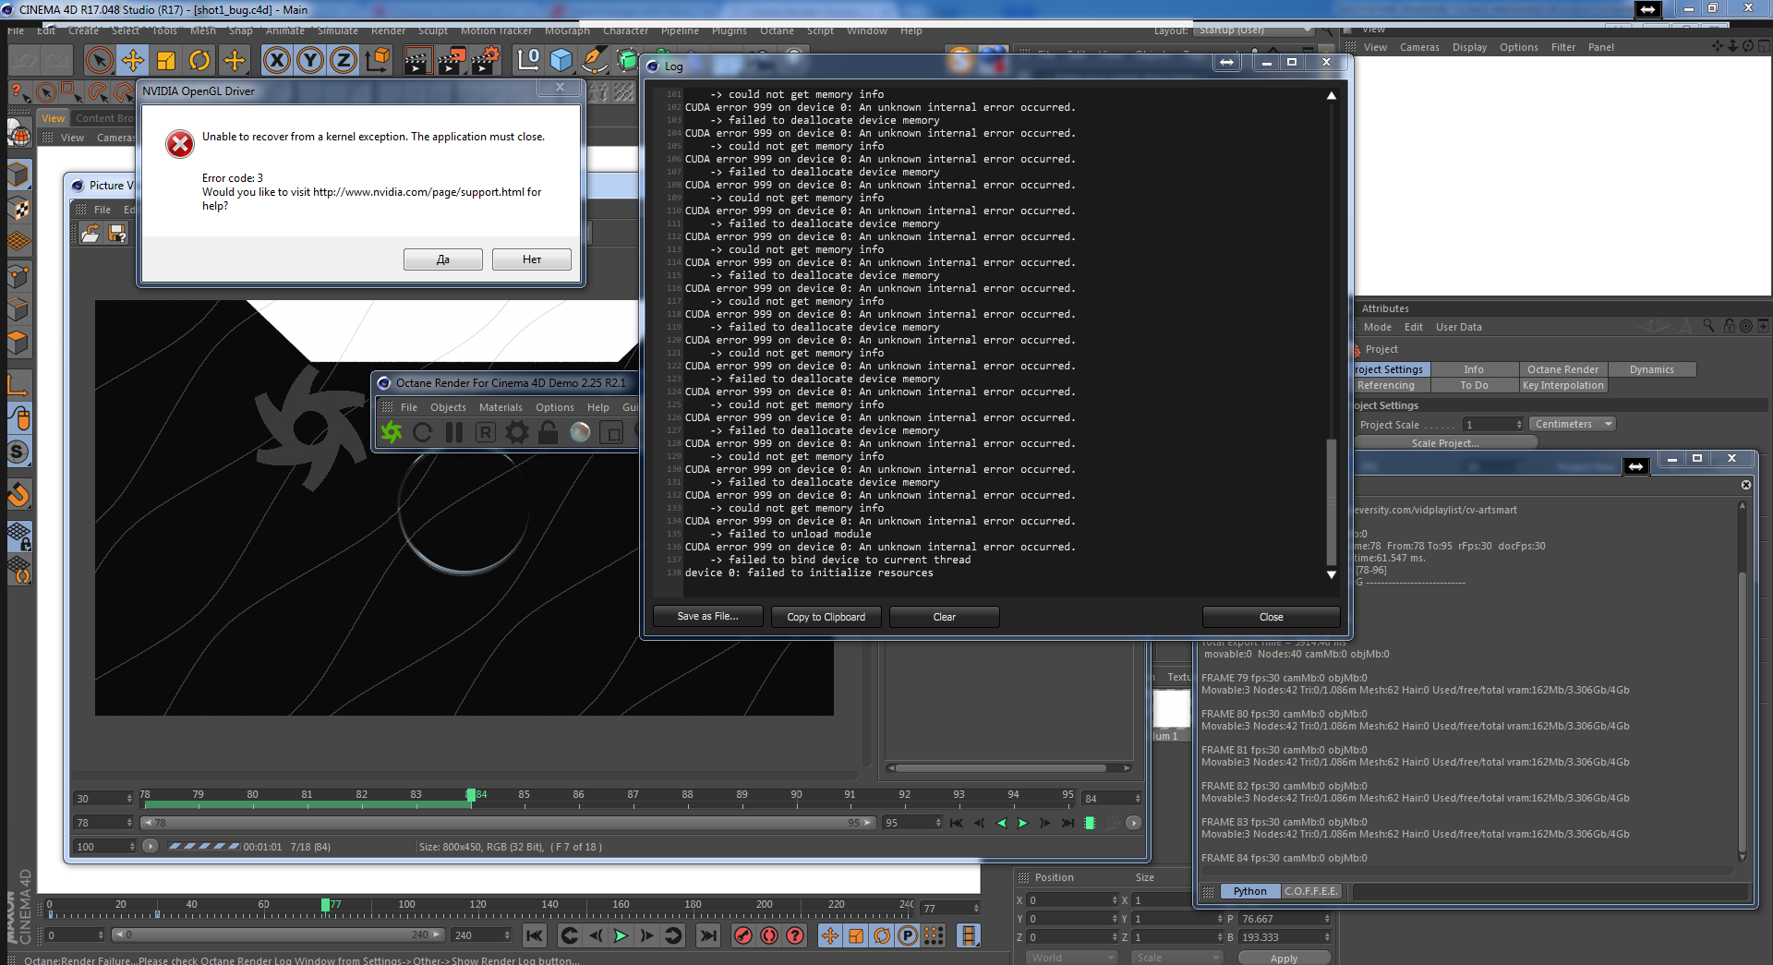Switch to Texture mode in left palette
Viewport: 1773px width, 965px height.
click(x=19, y=209)
